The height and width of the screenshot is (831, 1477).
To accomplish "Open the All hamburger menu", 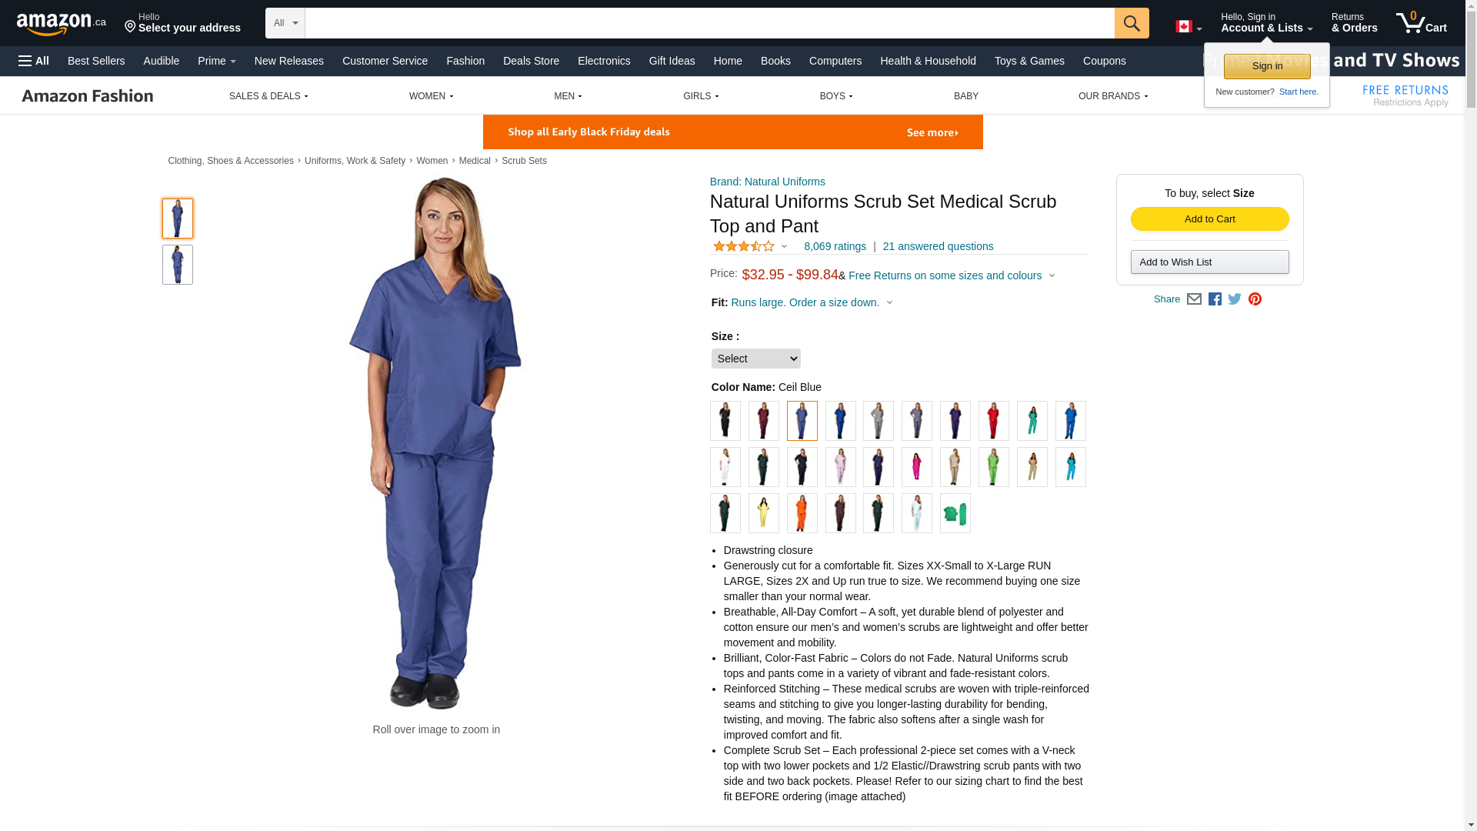I will coord(34,61).
